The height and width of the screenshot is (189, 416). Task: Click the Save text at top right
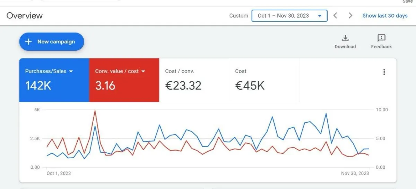(407, 1)
